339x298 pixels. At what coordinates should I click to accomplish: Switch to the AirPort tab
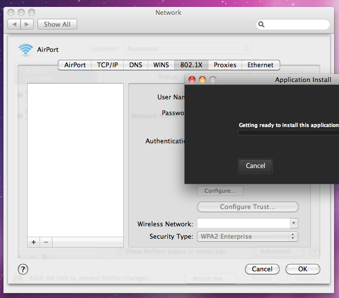coord(75,65)
